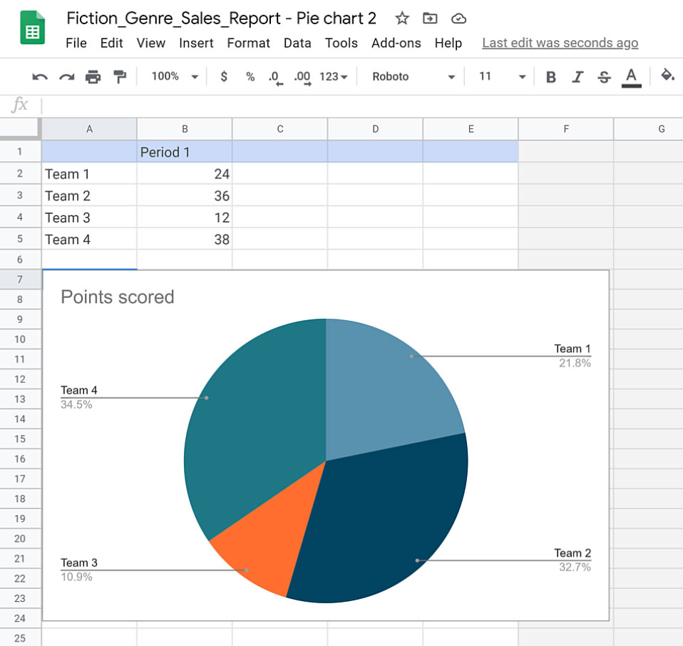Viewport: 683px width, 646px height.
Task: Format selection as currency
Action: pyautogui.click(x=224, y=76)
